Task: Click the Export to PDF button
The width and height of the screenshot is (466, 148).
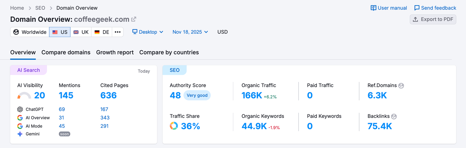Action: [433, 19]
